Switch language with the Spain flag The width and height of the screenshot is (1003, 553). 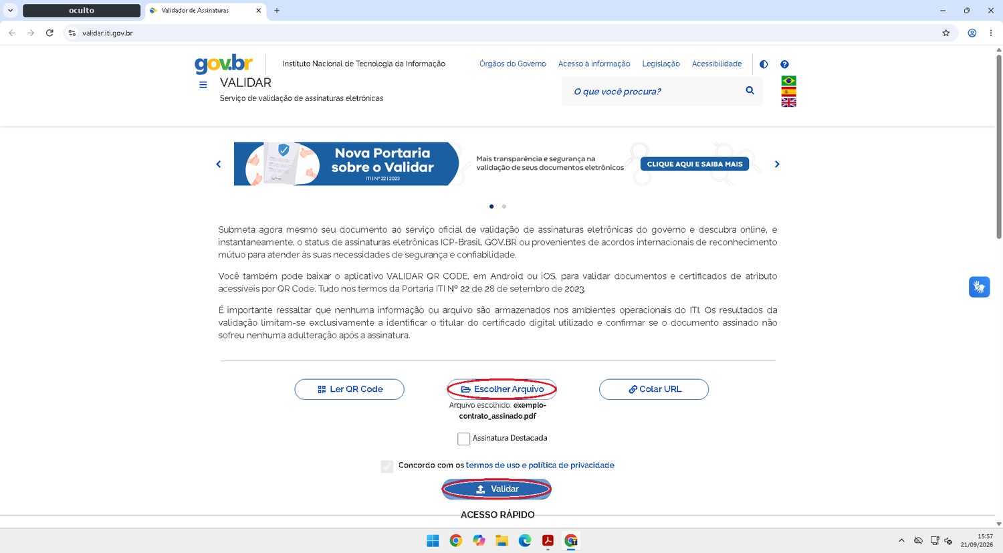789,92
